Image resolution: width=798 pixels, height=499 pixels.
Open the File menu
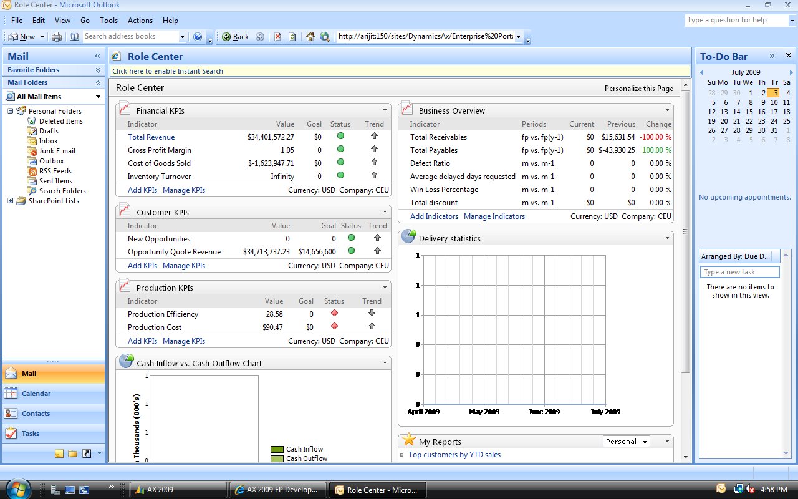point(17,21)
